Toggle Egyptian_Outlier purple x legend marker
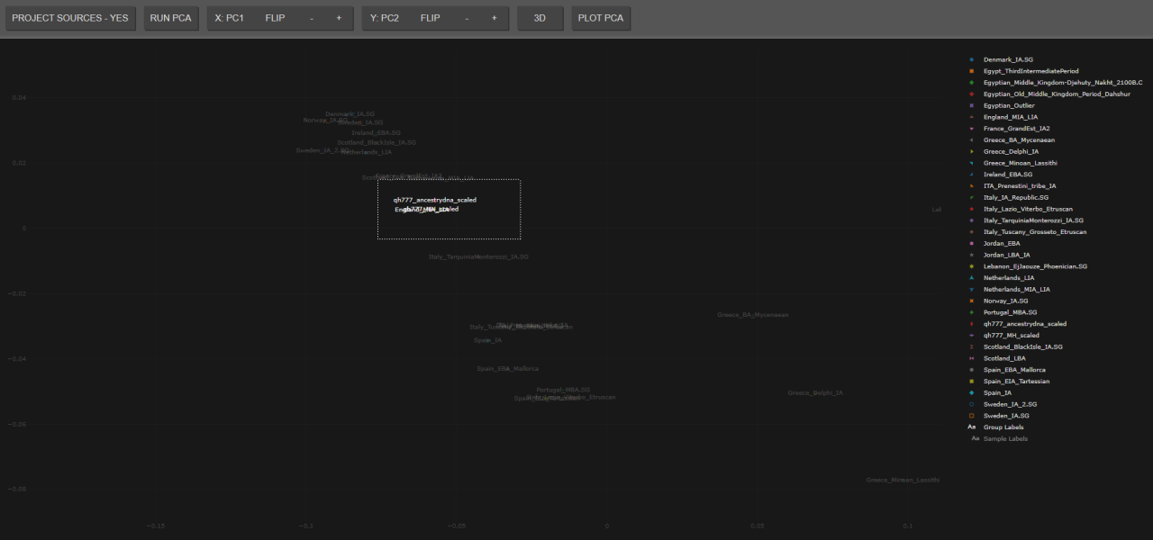 (972, 105)
